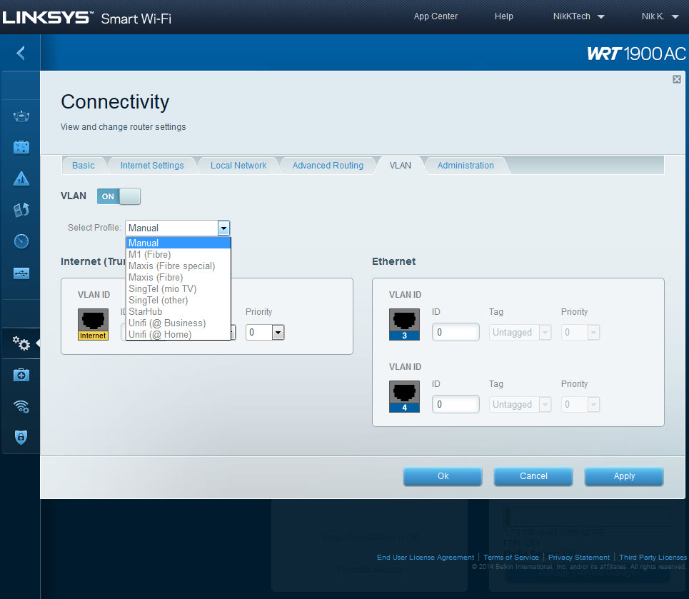This screenshot has height=599, width=689.
Task: Choose M1 (Fibre) profile
Action: [178, 254]
